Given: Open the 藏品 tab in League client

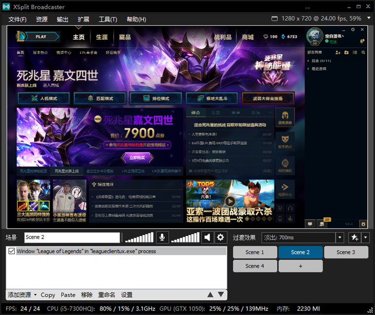Looking at the screenshot, I should coord(125,37).
